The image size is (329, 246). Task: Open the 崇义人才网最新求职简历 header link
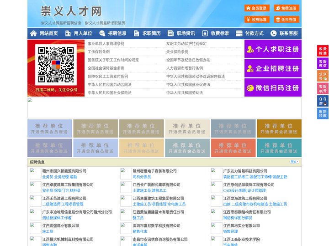point(105,23)
